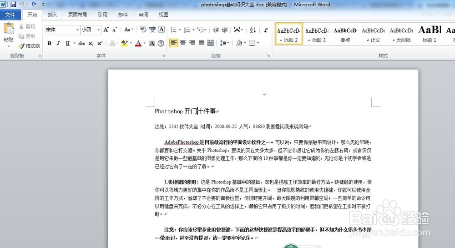455x248 pixels.
Task: Click the Multilevel List icon
Action: coord(200,30)
